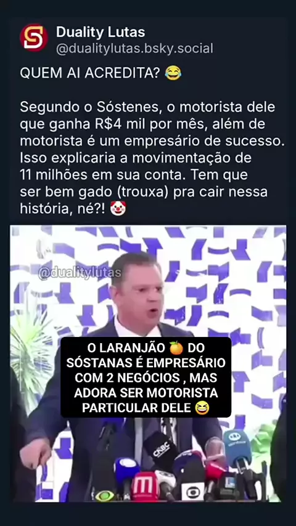Open the @dualitylutas.bsky.social handle link
The image size is (296, 526).
coord(134,48)
